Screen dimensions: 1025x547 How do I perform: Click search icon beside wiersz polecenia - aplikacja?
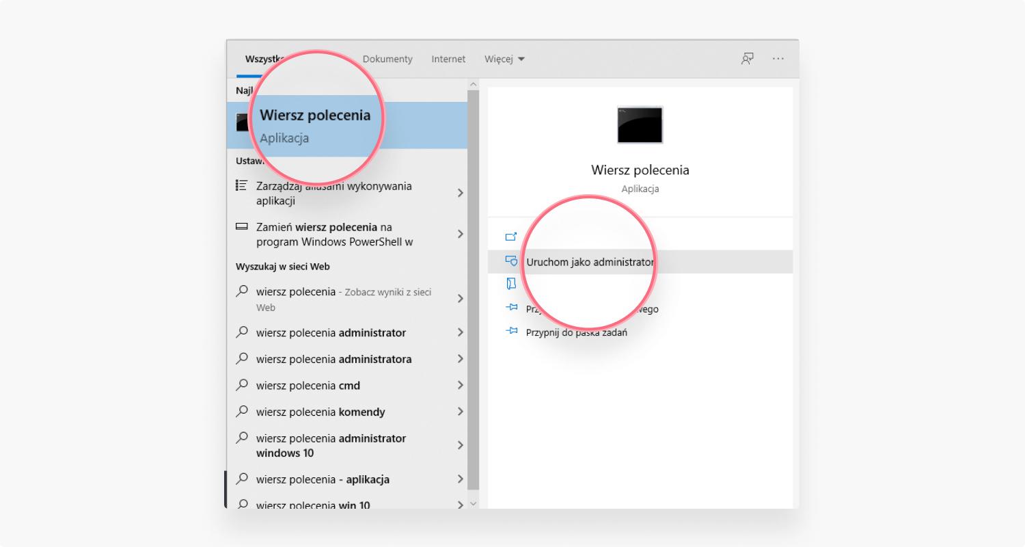(241, 479)
